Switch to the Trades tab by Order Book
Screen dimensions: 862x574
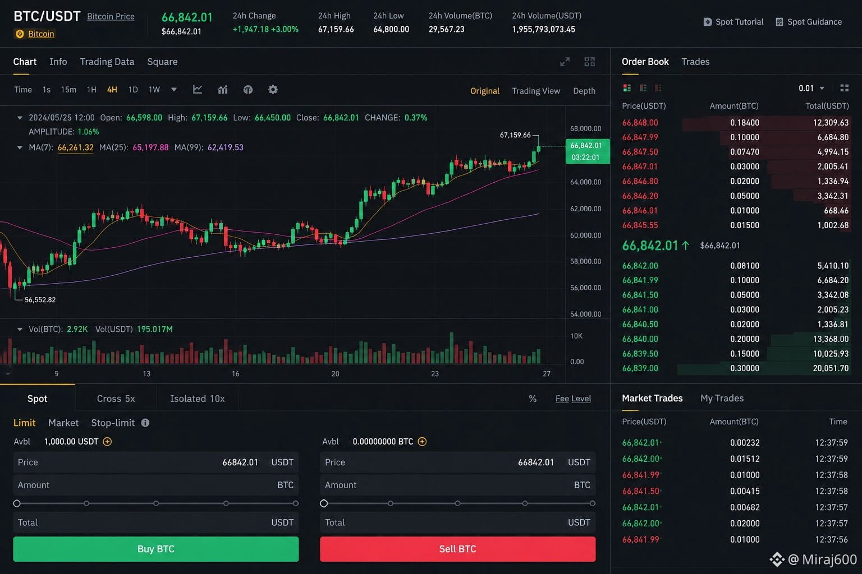pos(695,62)
